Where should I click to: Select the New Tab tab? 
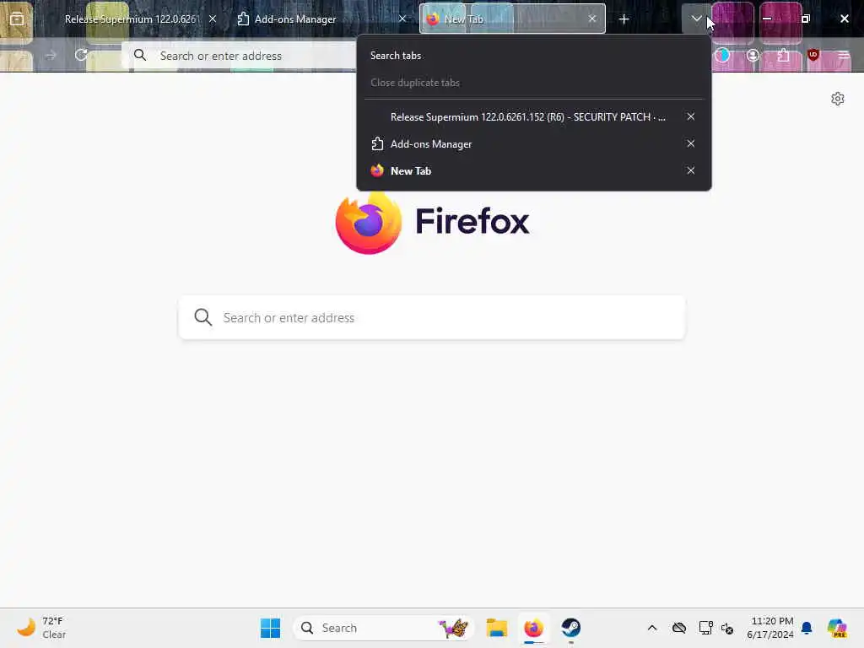pos(512,19)
